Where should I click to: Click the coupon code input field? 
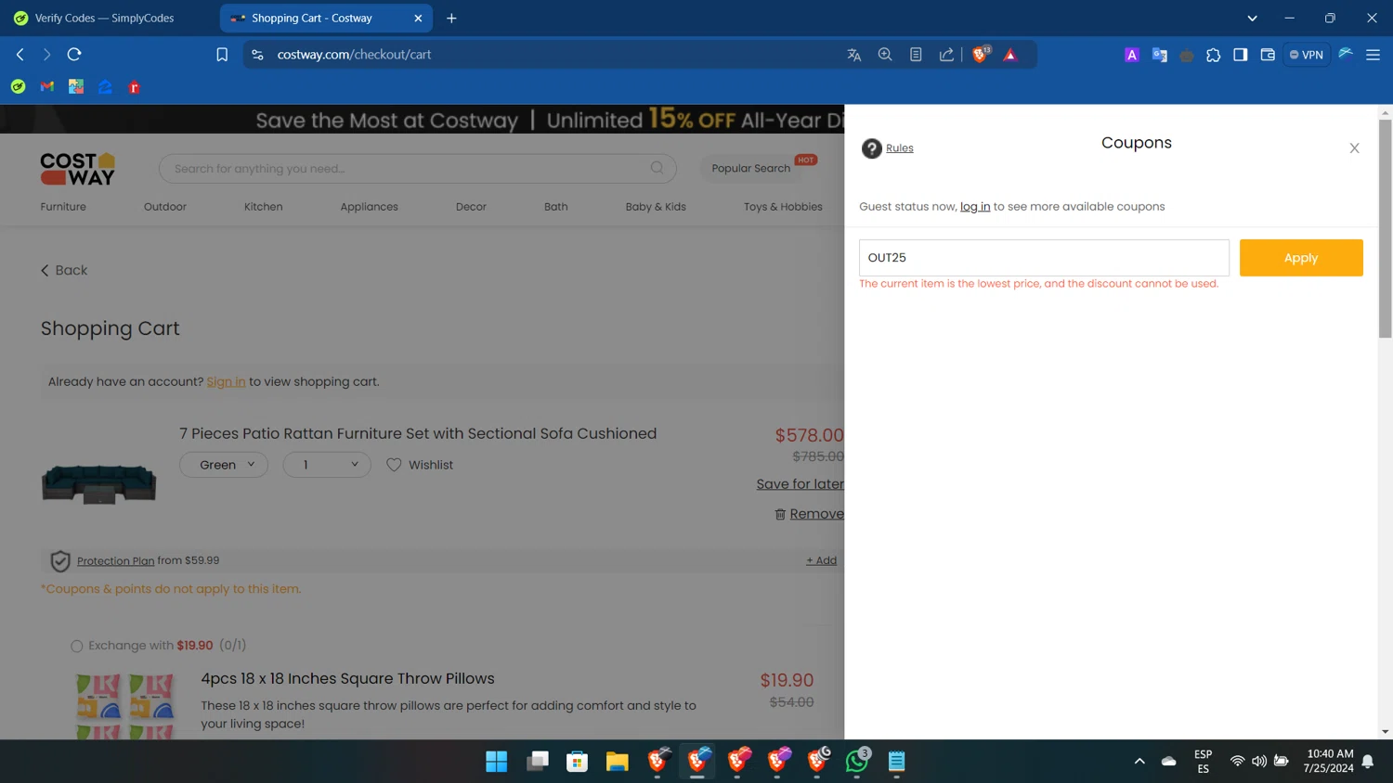(x=1044, y=258)
